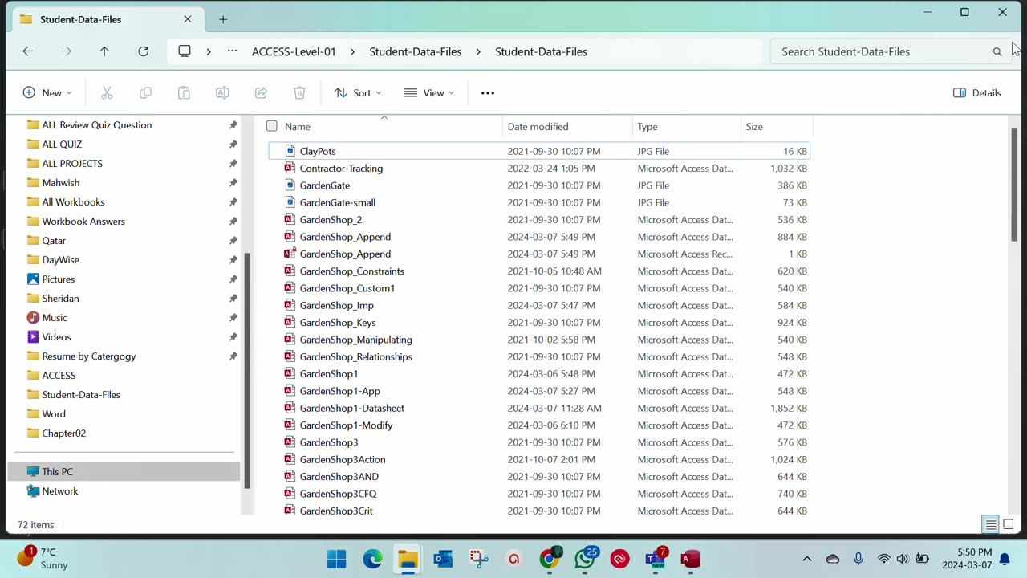Toggle the Details pane button

(977, 93)
